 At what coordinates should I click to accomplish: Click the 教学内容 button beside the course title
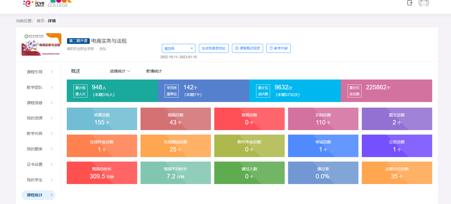tap(279, 48)
